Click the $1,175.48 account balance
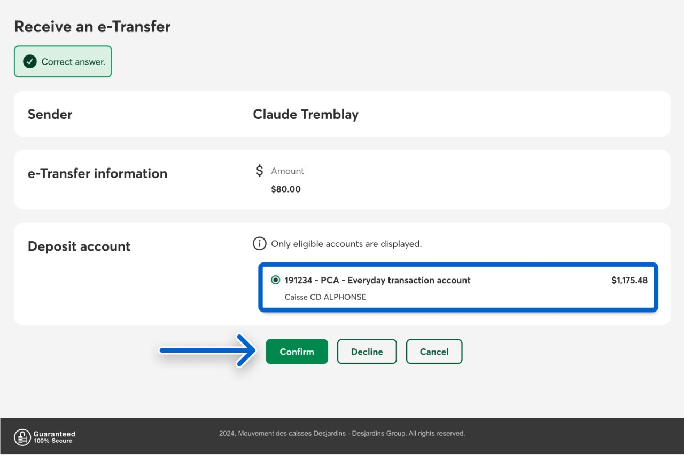Image resolution: width=684 pixels, height=455 pixels. tap(629, 280)
